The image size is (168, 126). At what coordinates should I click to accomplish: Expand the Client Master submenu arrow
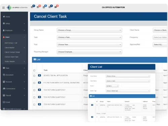coord(24,48)
